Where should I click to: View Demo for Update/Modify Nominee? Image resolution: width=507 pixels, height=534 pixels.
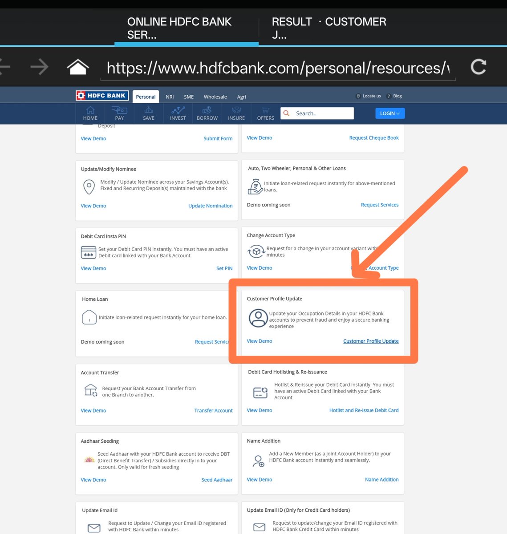[93, 206]
